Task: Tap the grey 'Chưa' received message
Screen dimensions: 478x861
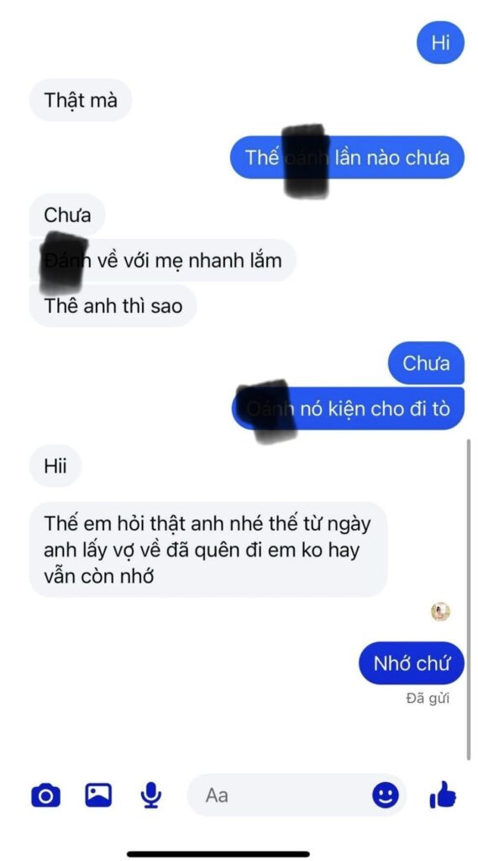Action: [x=67, y=214]
